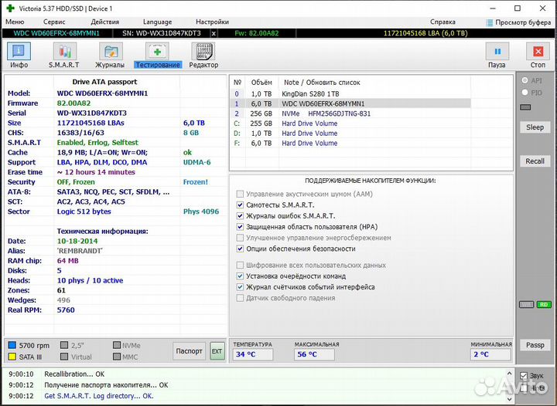Open the Редактор toolbar icon

(x=203, y=52)
